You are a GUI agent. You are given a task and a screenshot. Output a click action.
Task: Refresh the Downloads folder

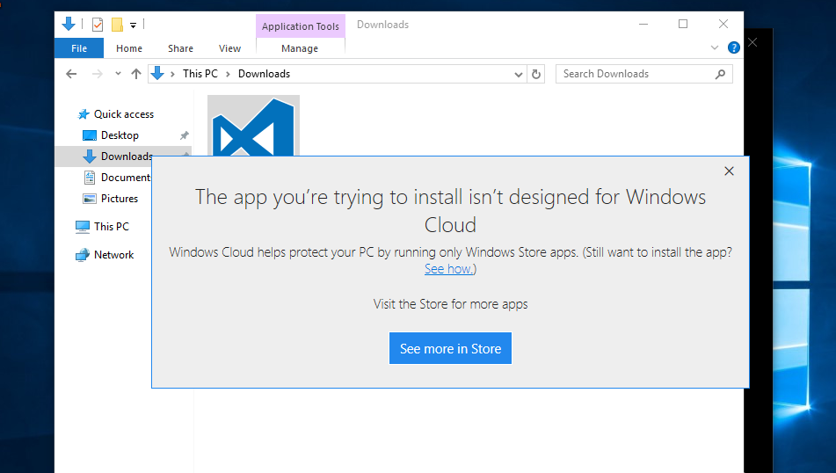click(x=536, y=74)
